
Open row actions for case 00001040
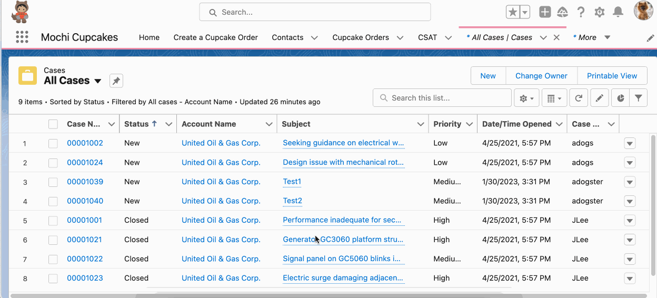pyautogui.click(x=630, y=201)
